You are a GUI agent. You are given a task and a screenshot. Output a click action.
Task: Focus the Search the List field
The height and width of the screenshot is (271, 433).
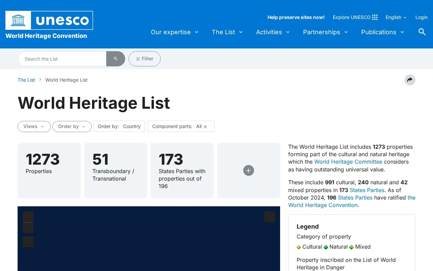[62, 59]
